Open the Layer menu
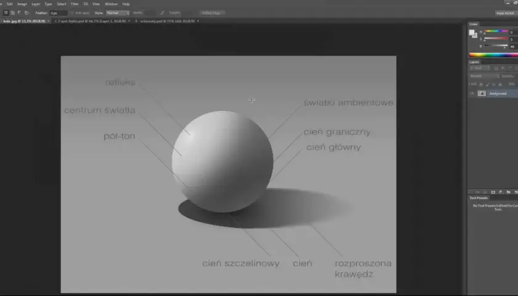 point(36,4)
